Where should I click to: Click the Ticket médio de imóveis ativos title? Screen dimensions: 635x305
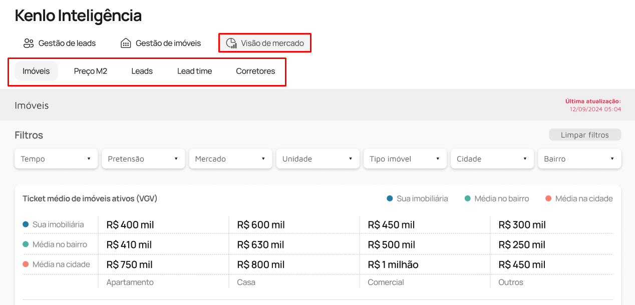click(x=90, y=198)
